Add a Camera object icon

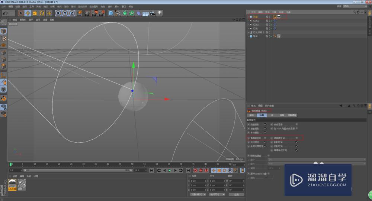click(153, 13)
